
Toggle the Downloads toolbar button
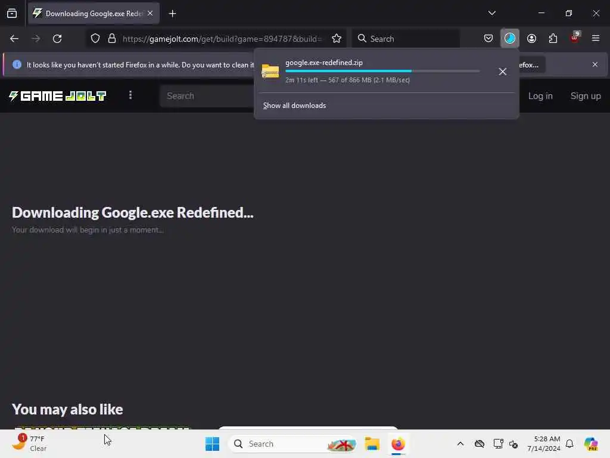pos(510,39)
